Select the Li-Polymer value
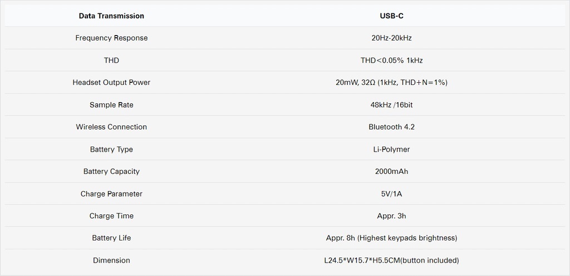 [x=391, y=149]
